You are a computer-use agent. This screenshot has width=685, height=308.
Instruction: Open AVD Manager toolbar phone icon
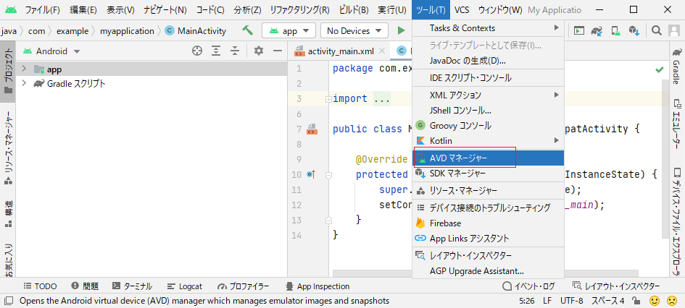(616, 30)
